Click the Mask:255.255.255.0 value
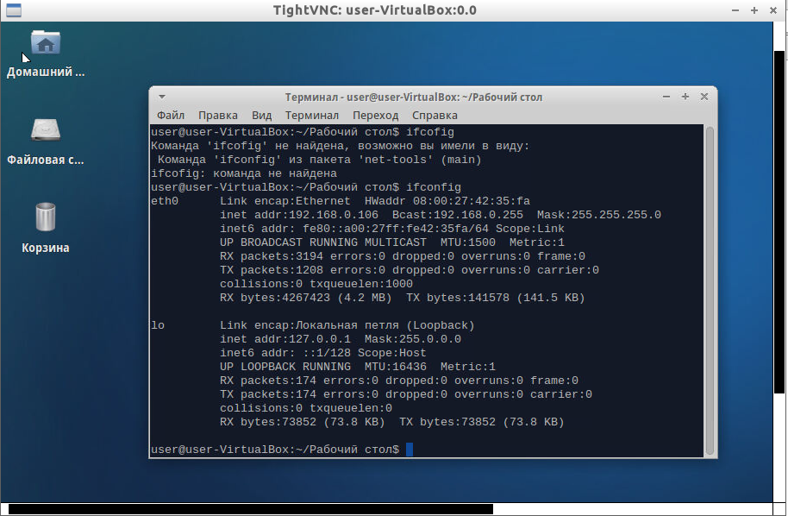This screenshot has width=788, height=516. pos(599,215)
